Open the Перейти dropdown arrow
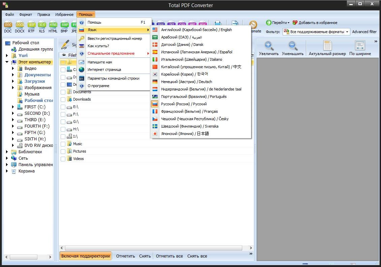 click(288, 23)
